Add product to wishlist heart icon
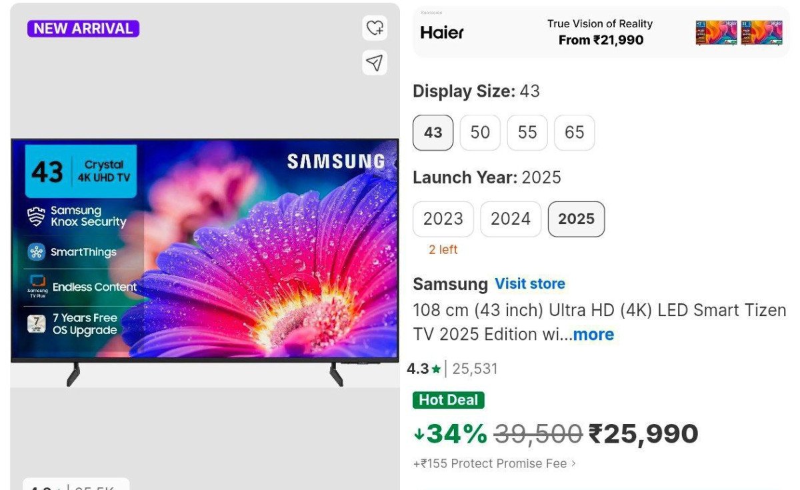Screen dimensions: 800x490 click(375, 28)
